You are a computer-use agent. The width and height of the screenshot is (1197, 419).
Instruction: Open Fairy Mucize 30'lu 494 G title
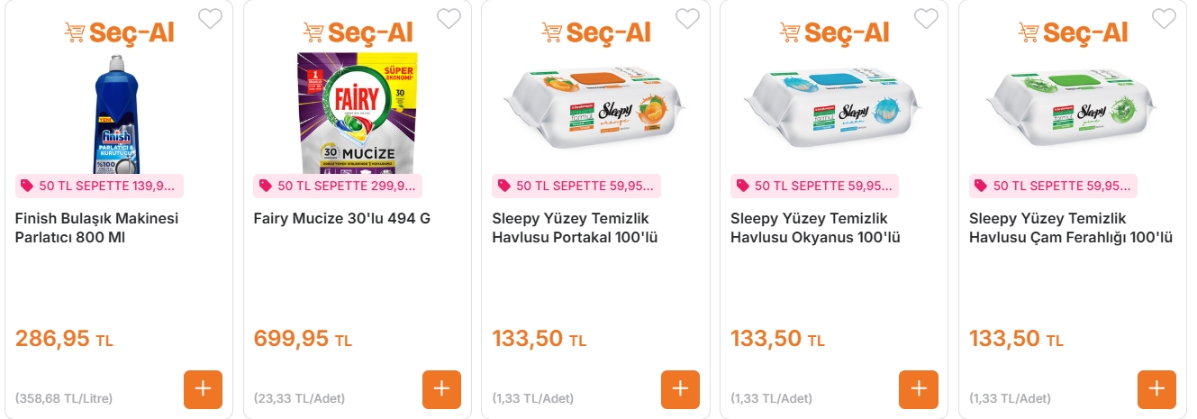[342, 219]
